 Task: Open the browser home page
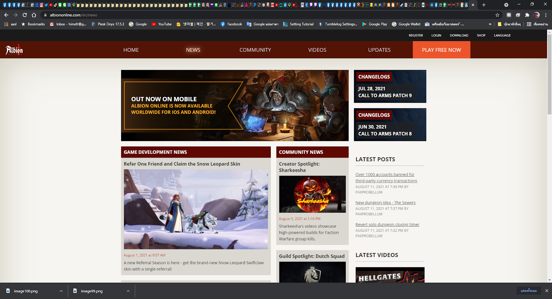point(34,15)
